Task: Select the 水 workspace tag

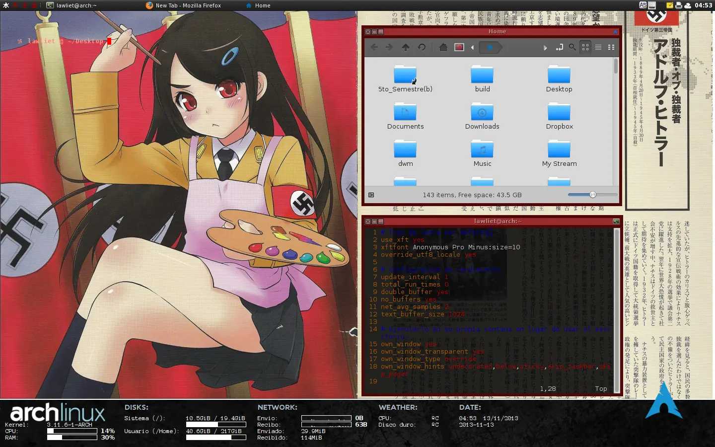Action: 6,5
